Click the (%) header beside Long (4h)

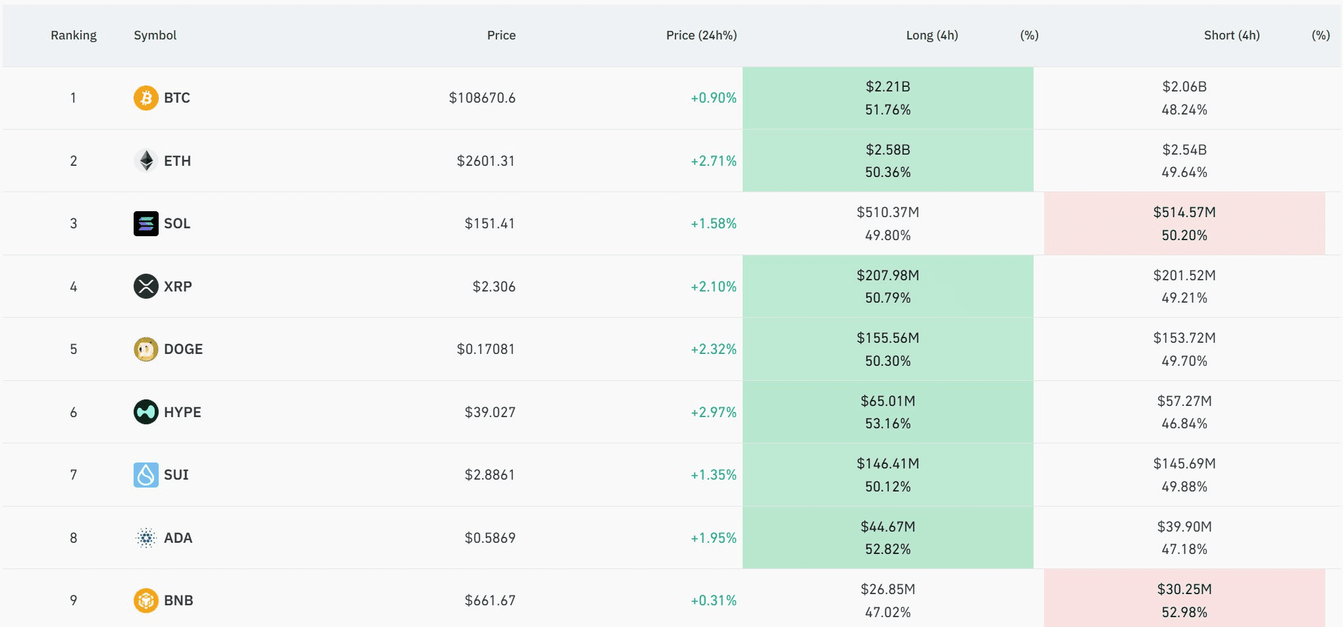tap(1029, 36)
